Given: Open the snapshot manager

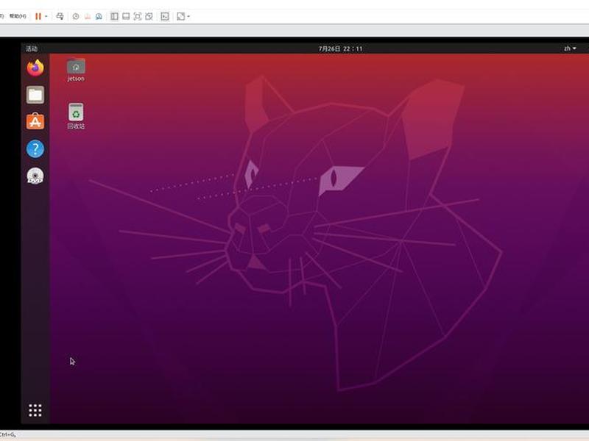Looking at the screenshot, I should pyautogui.click(x=99, y=16).
